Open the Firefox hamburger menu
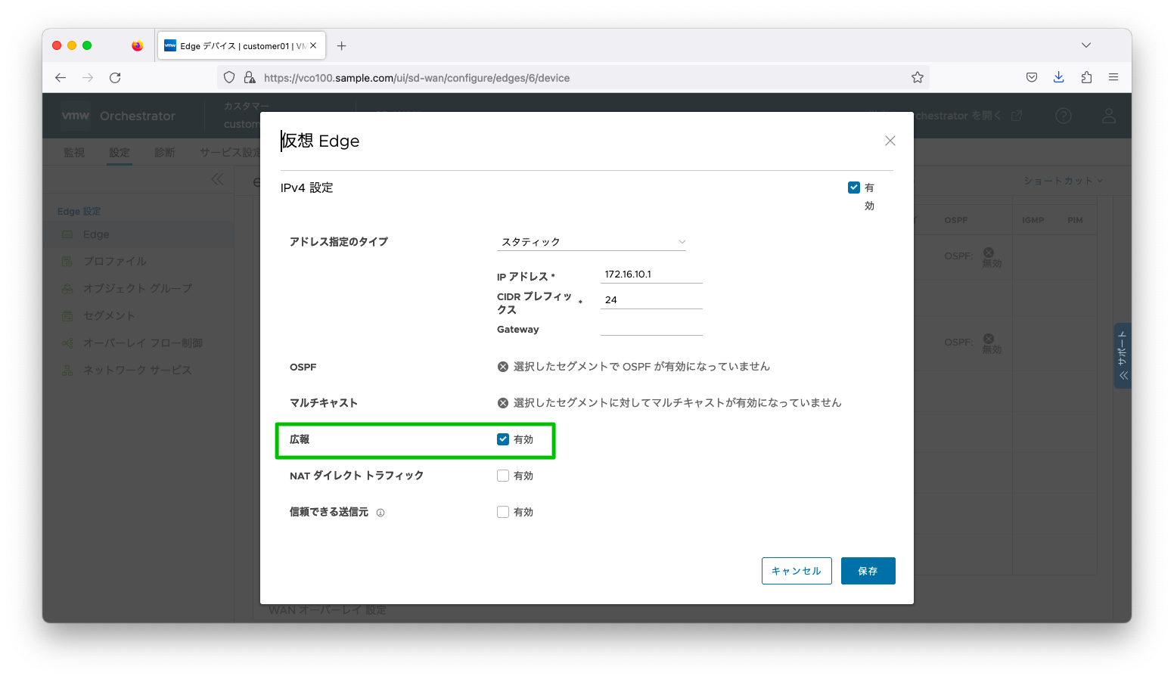The height and width of the screenshot is (679, 1174). coord(1113,77)
